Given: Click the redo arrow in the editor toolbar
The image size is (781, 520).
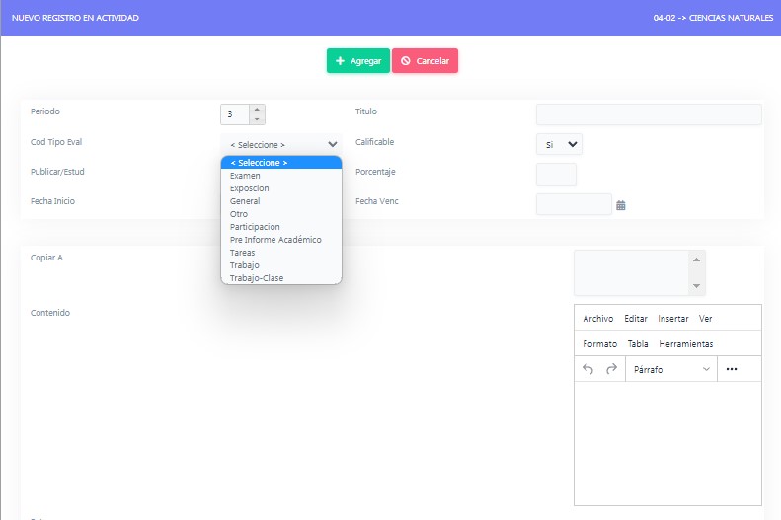Looking at the screenshot, I should coord(611,369).
